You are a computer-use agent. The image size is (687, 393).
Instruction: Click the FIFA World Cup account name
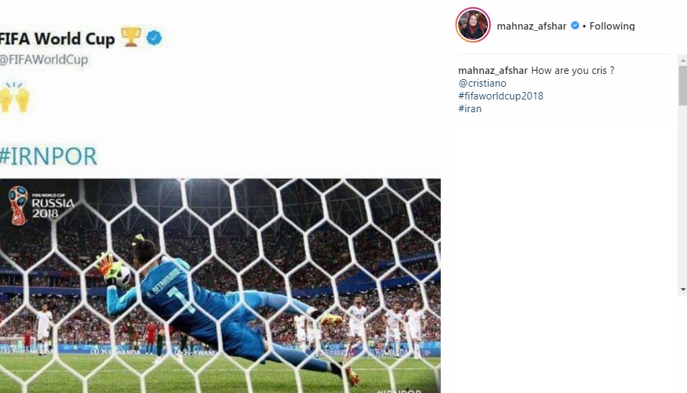pos(57,38)
